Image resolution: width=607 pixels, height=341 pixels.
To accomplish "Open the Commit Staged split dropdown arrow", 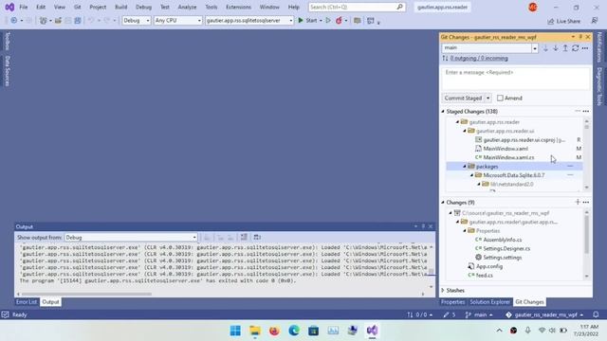I will [x=487, y=99].
